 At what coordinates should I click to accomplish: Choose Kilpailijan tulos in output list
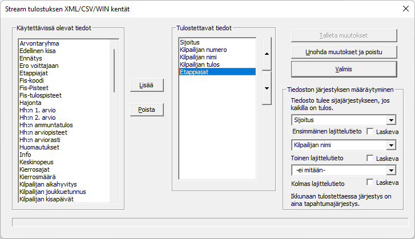click(201, 65)
